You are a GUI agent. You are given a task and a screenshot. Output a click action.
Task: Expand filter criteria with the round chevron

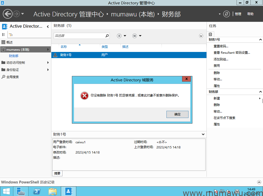click(201, 36)
